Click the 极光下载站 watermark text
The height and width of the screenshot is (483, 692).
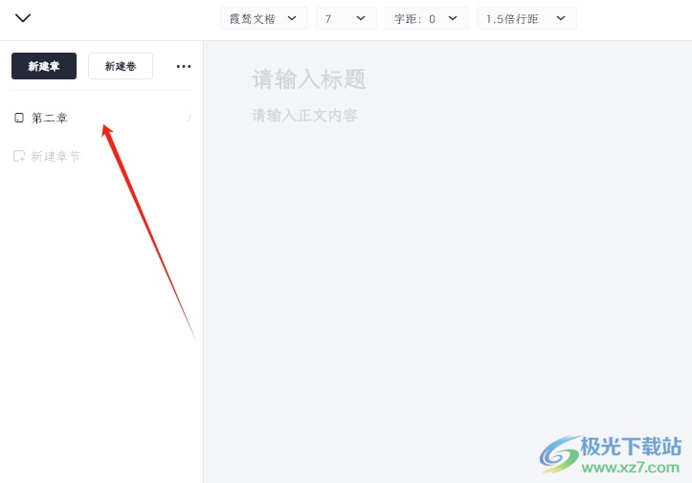[x=631, y=447]
